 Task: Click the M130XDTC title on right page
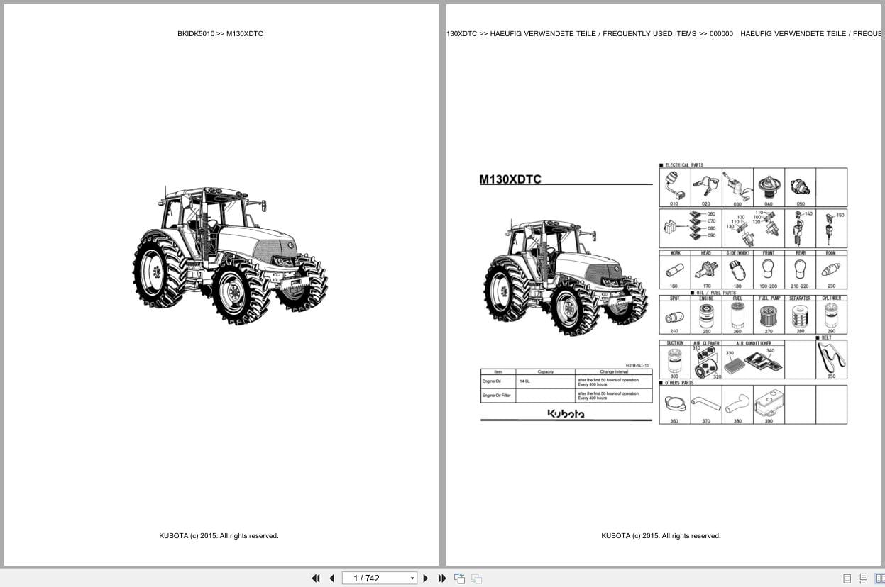point(510,179)
